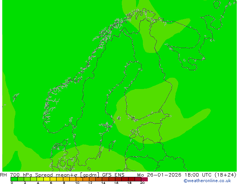Screen dimensions: 239x184
Task: Click the legend value '10'
Action: point(77,183)
